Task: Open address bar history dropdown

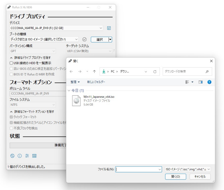Action: [146, 71]
